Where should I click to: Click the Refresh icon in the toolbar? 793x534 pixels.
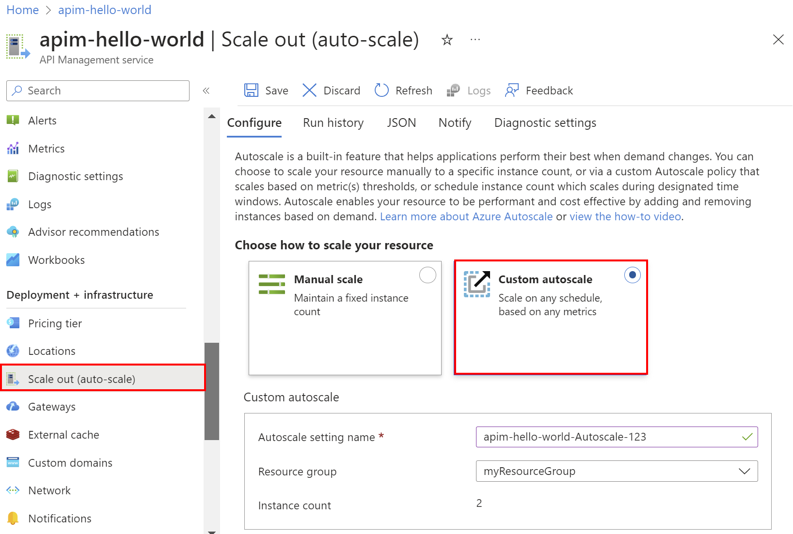[381, 90]
